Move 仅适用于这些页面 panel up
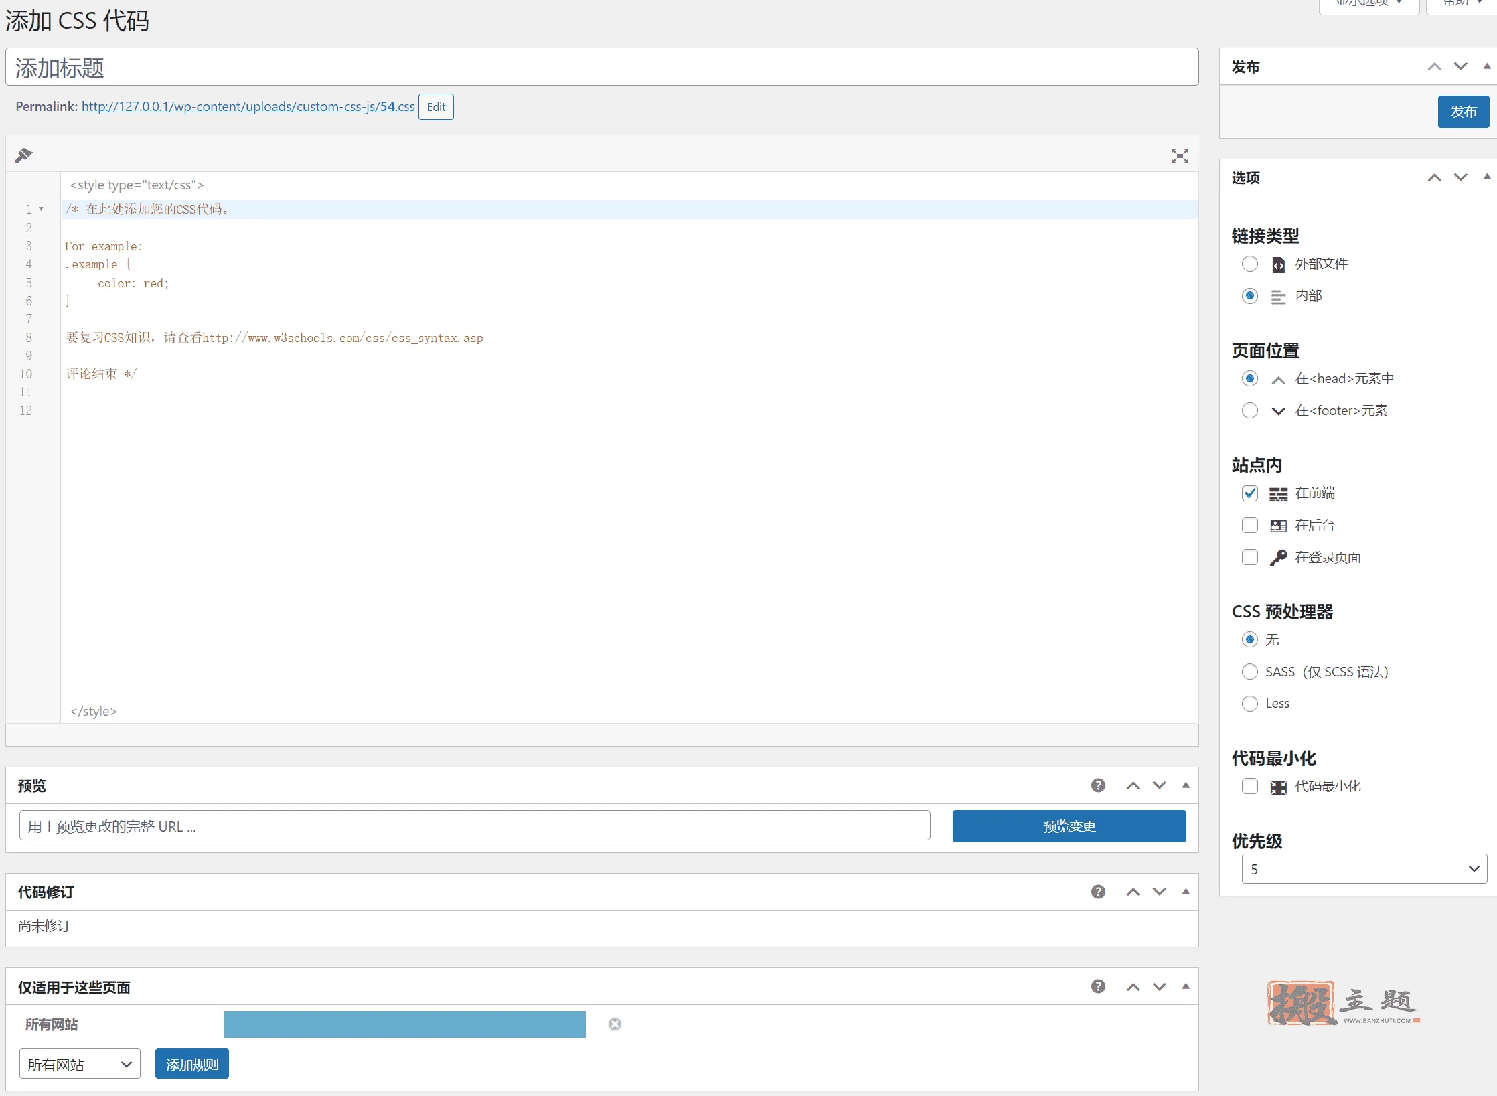 click(x=1133, y=986)
